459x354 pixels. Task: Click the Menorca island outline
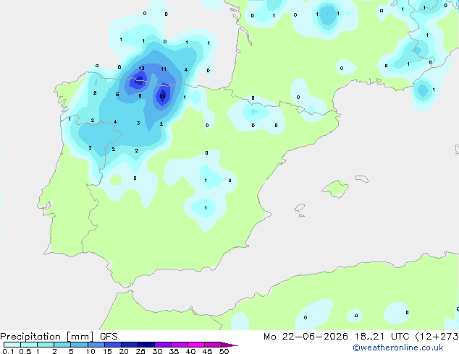coord(361,178)
